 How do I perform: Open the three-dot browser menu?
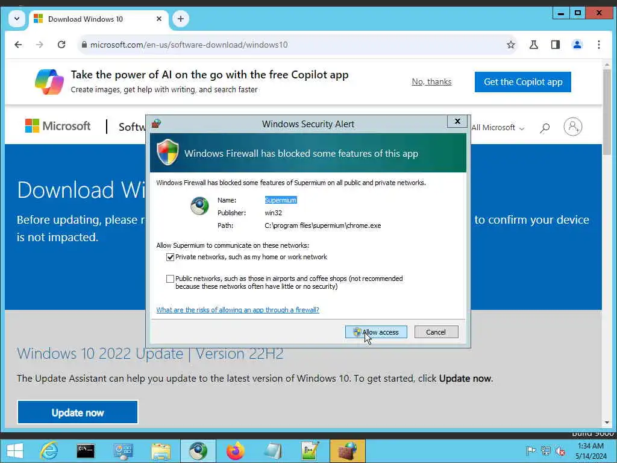tap(599, 45)
